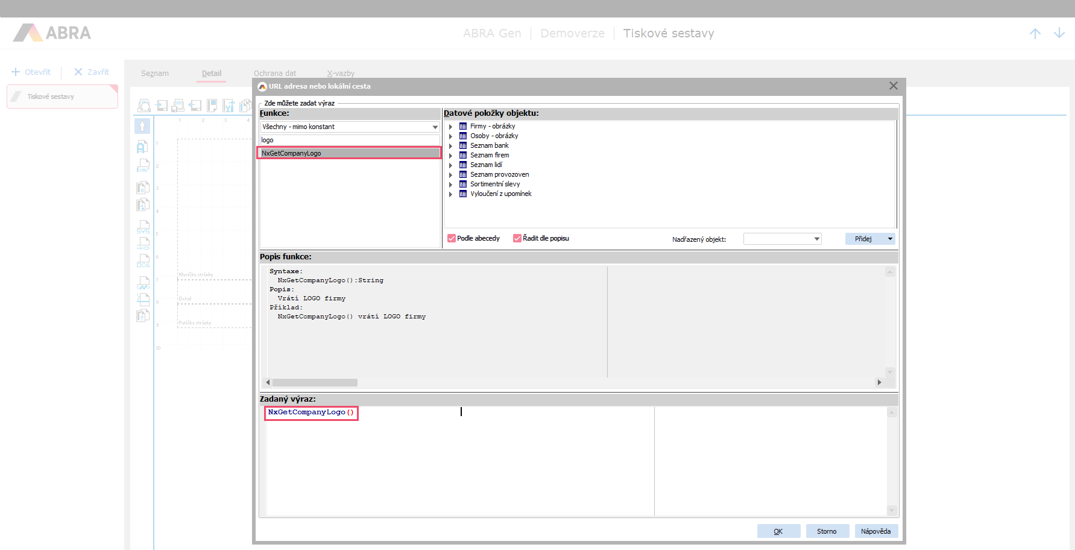This screenshot has width=1075, height=550.
Task: Expand the Seznam lidí node
Action: tap(450, 165)
